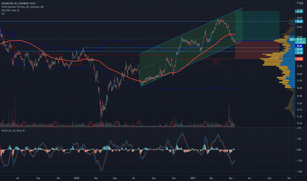This screenshot has height=181, width=307.
Task: Click the 11.26 price scale value
Action: tap(299, 116)
